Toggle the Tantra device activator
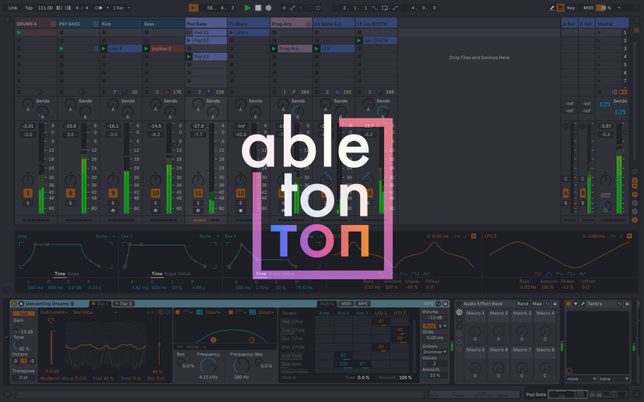 (568, 303)
